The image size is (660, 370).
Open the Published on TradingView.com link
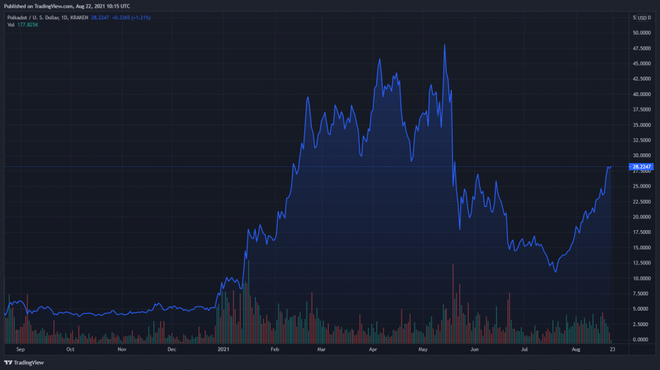click(67, 6)
